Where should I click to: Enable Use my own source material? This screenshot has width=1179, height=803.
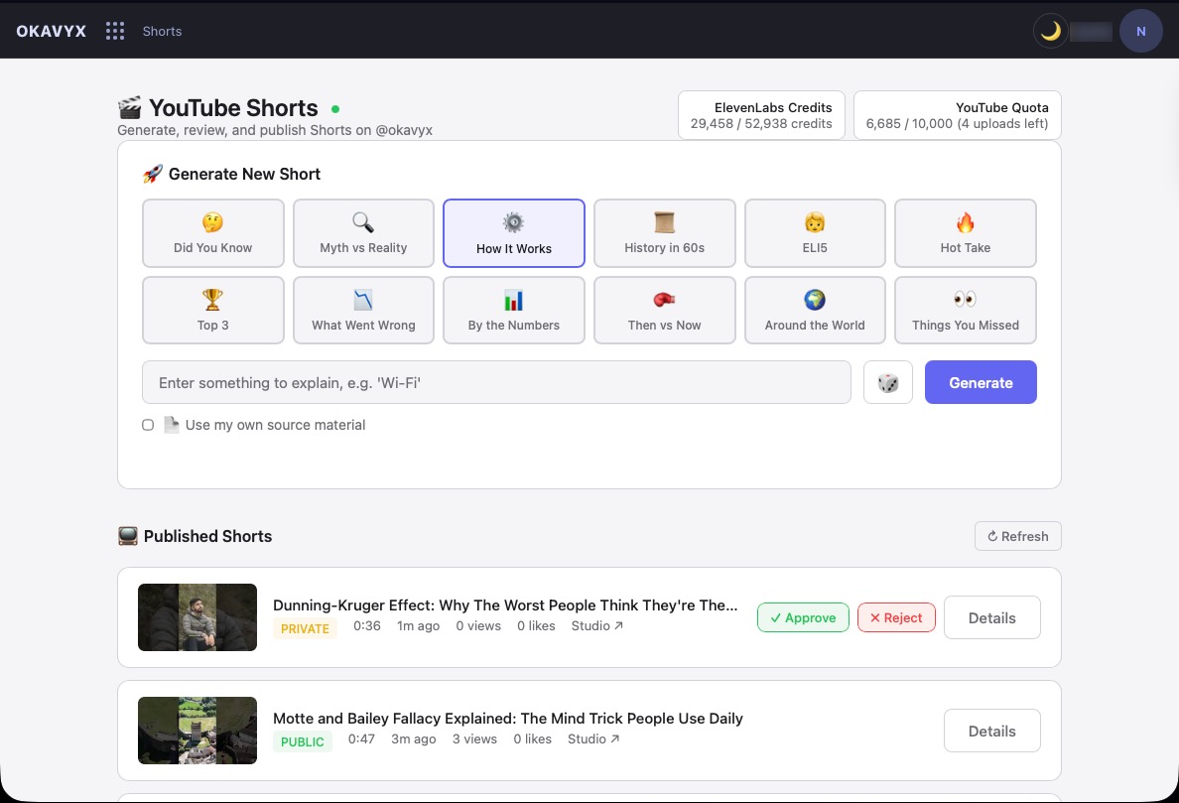(x=148, y=425)
